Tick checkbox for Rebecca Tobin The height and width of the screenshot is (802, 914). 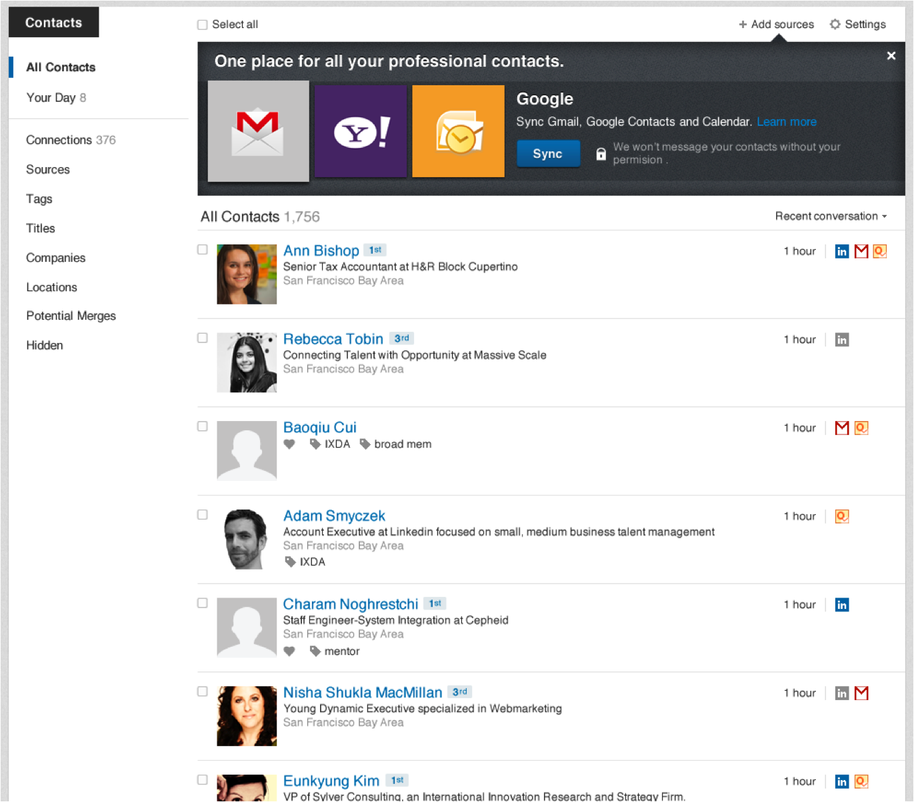click(203, 338)
